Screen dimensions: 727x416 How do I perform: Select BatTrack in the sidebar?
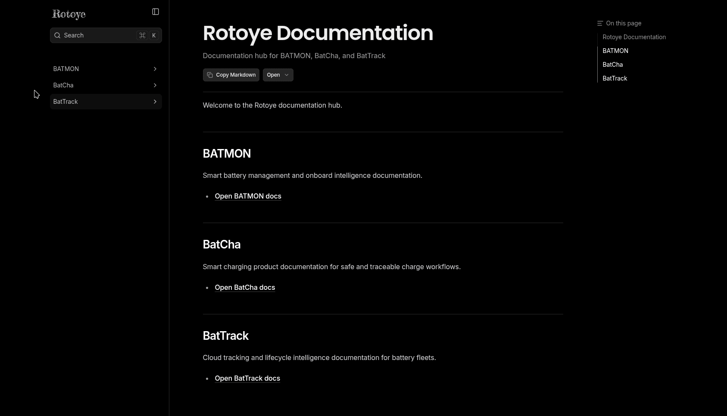pos(106,102)
